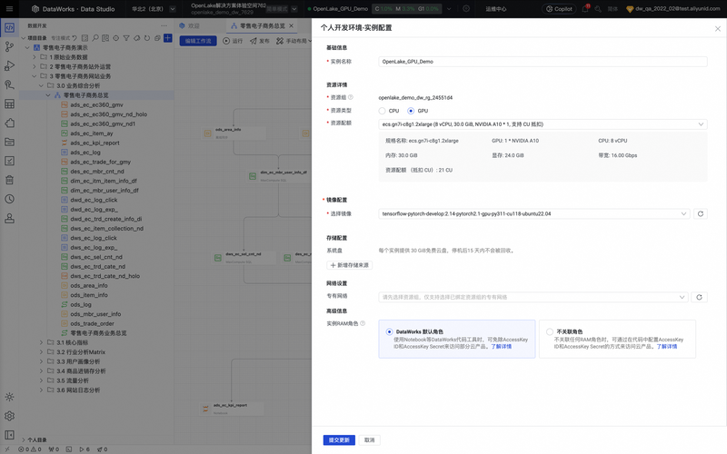Expand the 3.1 核心指标 folder

tap(41, 342)
